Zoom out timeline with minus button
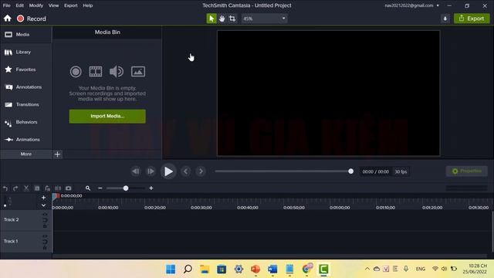This screenshot has height=278, width=494. pos(100,188)
